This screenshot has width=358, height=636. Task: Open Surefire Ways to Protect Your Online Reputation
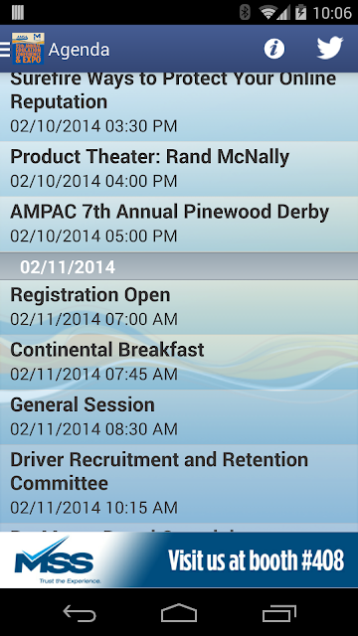point(179,106)
